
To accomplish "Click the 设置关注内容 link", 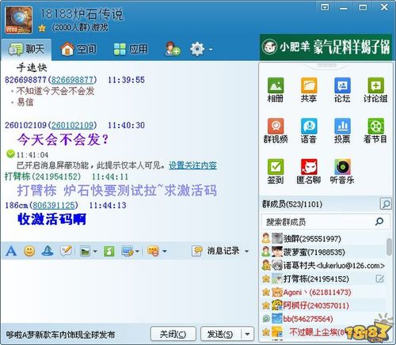I will pos(192,165).
